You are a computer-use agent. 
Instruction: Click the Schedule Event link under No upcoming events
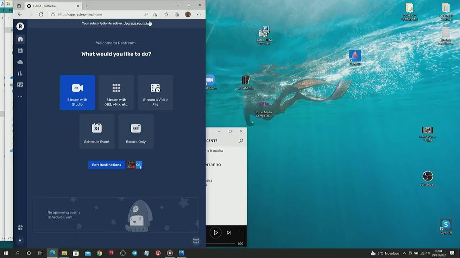pyautogui.click(x=60, y=217)
